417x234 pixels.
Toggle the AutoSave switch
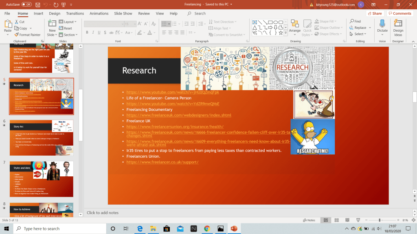pos(26,4)
